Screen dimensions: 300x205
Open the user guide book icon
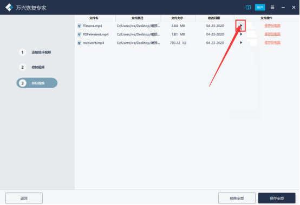pos(248,8)
